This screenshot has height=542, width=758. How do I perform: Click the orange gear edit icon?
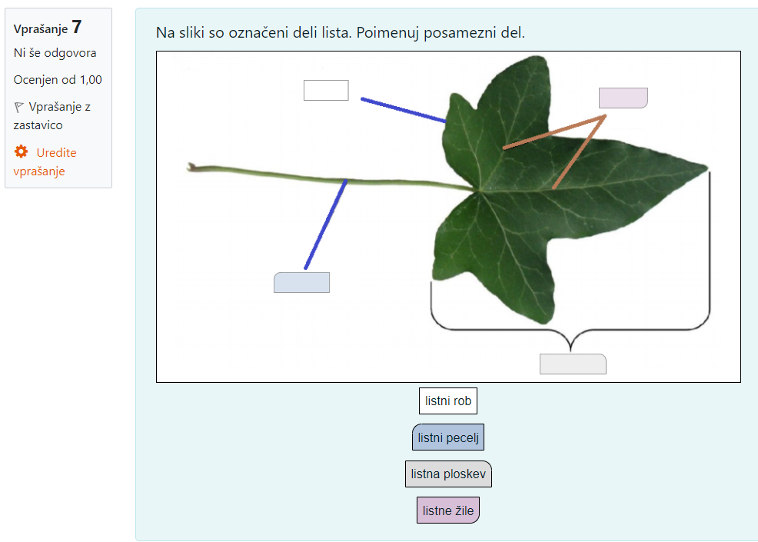click(21, 151)
